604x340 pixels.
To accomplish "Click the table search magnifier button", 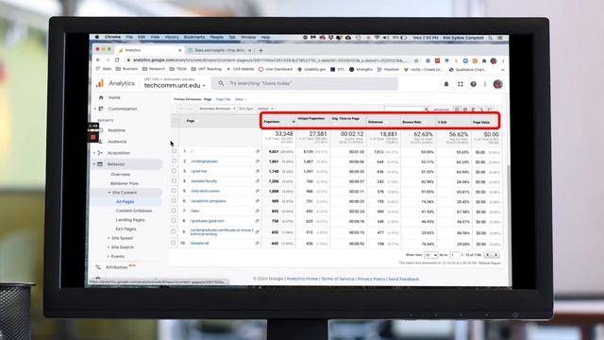I will click(427, 110).
